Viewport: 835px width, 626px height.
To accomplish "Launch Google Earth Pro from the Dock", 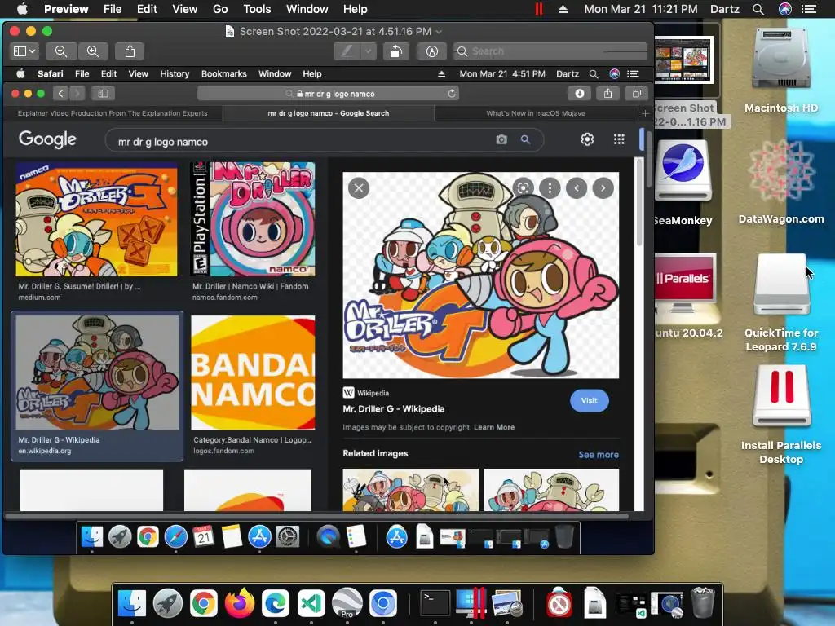I will 347,603.
